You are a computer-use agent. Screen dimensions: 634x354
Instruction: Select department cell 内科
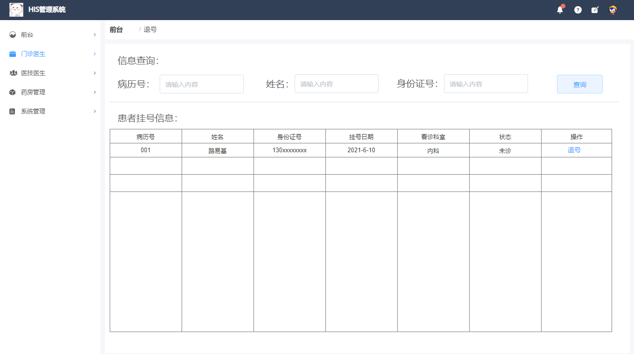(x=433, y=150)
